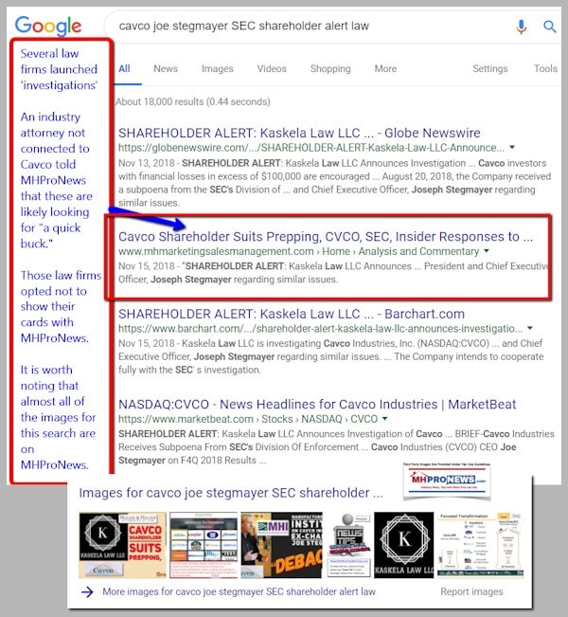Open the Globe Newswire Kaskela Law result
The image size is (568, 617).
299,133
